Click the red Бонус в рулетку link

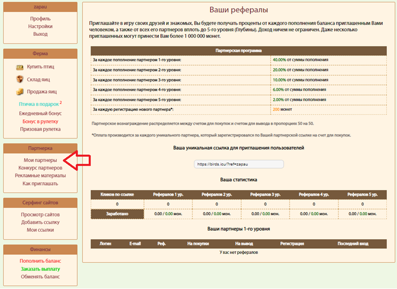click(x=40, y=121)
